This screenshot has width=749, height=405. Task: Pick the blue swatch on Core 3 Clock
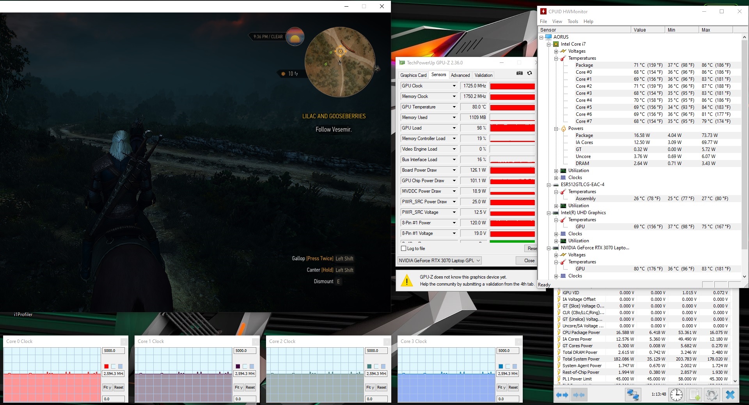tap(501, 366)
